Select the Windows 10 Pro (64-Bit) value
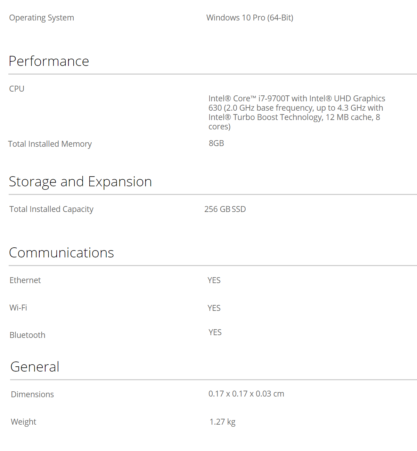The width and height of the screenshot is (417, 451). (x=250, y=18)
